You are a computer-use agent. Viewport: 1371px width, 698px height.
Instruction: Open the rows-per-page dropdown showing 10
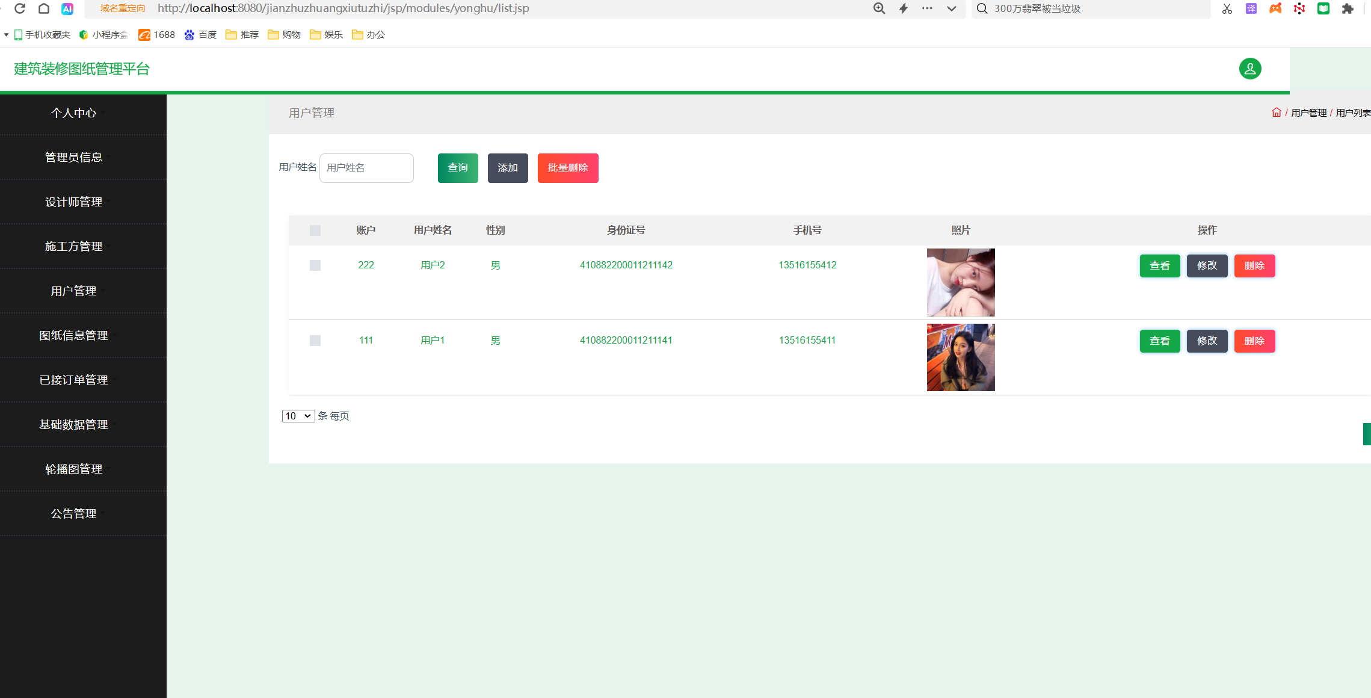[298, 416]
